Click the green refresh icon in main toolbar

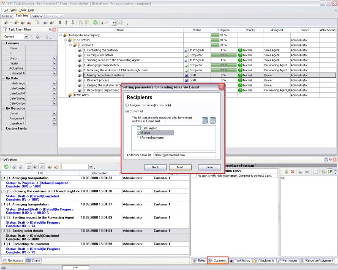[x=95, y=22]
